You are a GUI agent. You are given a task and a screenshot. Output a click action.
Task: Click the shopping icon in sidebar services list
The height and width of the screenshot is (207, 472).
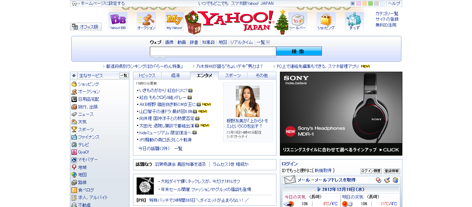point(74,84)
